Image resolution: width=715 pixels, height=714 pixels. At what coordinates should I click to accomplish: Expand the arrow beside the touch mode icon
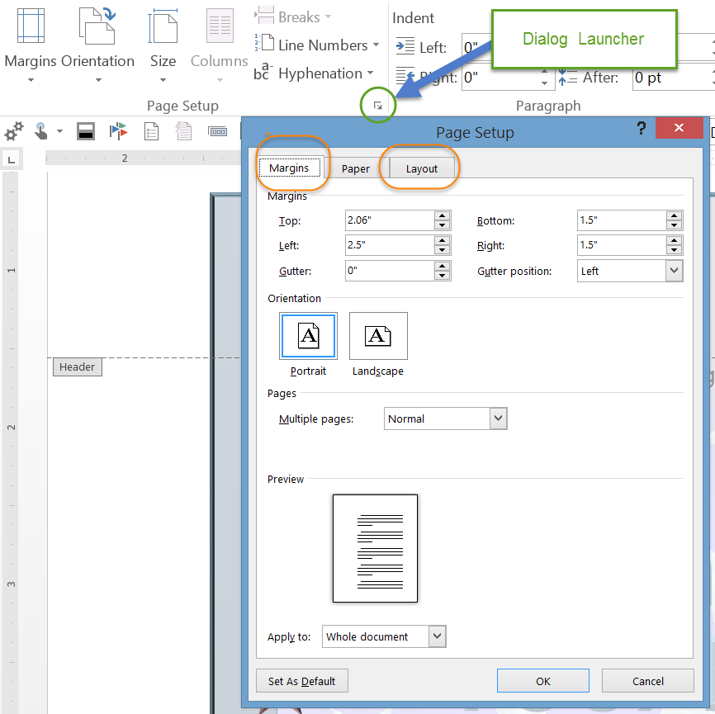point(59,131)
